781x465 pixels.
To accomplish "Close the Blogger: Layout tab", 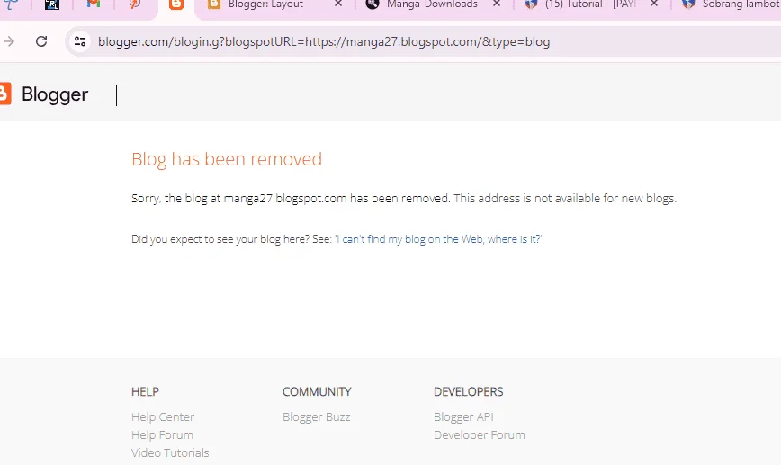I will 338,4.
